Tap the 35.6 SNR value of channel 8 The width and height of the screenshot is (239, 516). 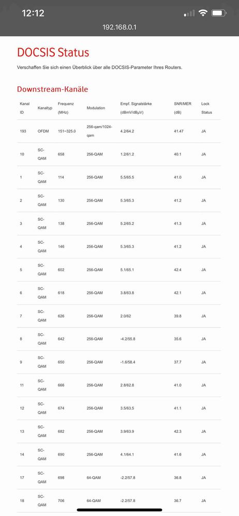pyautogui.click(x=177, y=339)
